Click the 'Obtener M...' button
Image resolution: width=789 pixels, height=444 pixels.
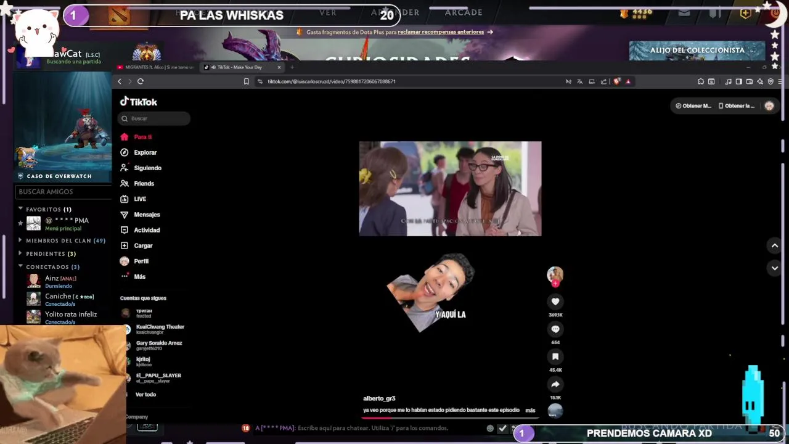point(693,106)
